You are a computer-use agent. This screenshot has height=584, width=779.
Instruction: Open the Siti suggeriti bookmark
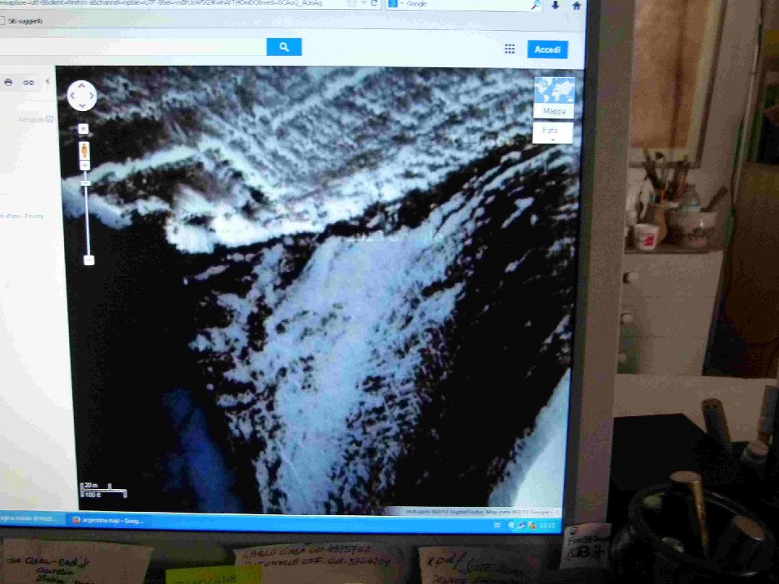click(22, 21)
